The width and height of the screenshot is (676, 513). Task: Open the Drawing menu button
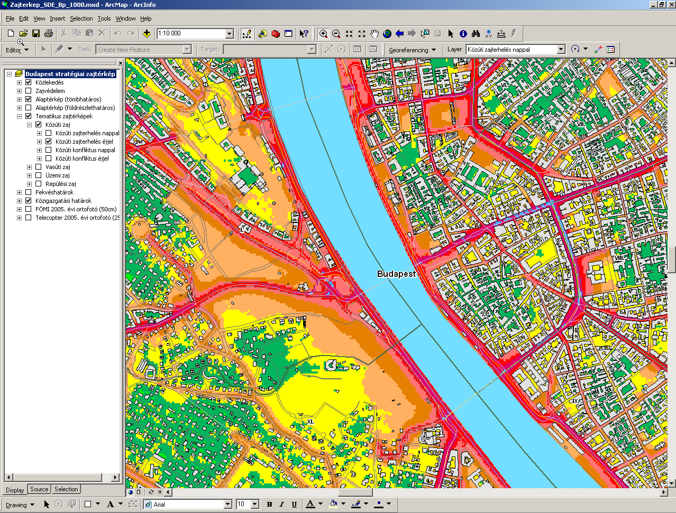[x=20, y=505]
